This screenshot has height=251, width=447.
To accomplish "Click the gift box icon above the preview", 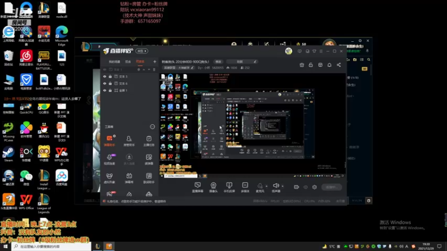I will pyautogui.click(x=302, y=65).
